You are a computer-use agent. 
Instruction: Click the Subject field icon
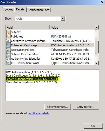pos(9,32)
